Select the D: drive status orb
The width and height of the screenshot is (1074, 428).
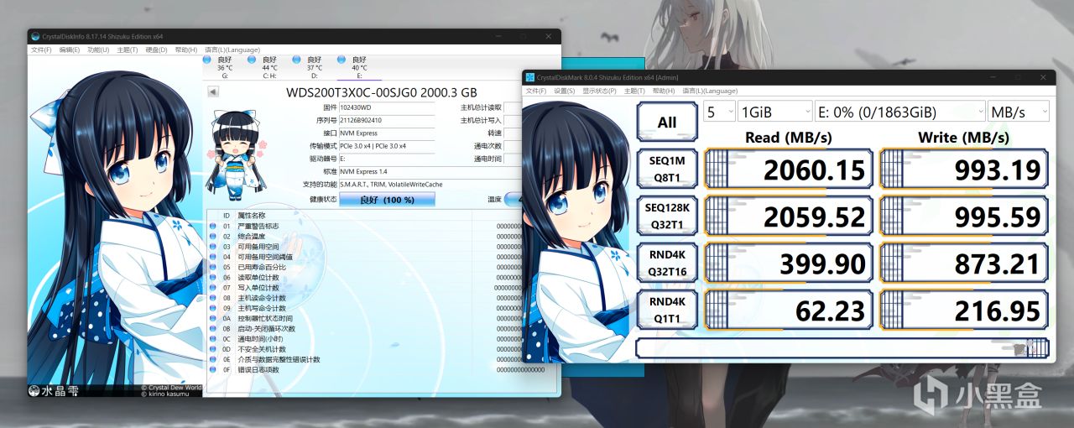pos(297,60)
